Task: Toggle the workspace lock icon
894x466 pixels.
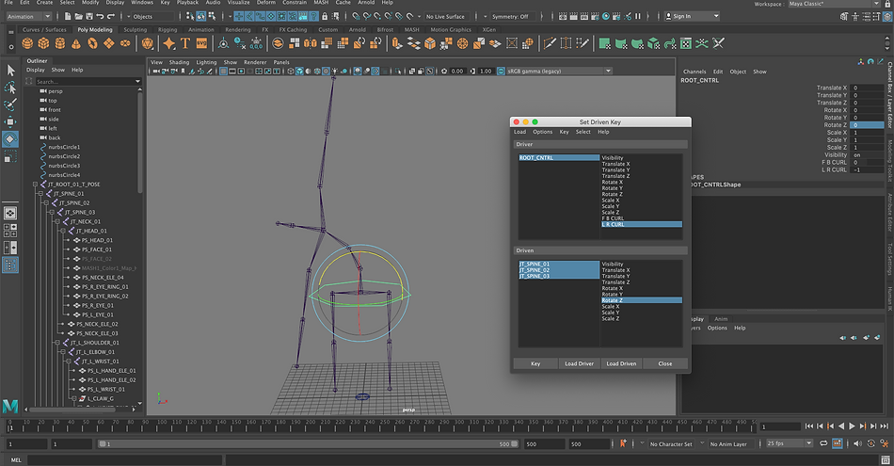Action: click(x=887, y=4)
